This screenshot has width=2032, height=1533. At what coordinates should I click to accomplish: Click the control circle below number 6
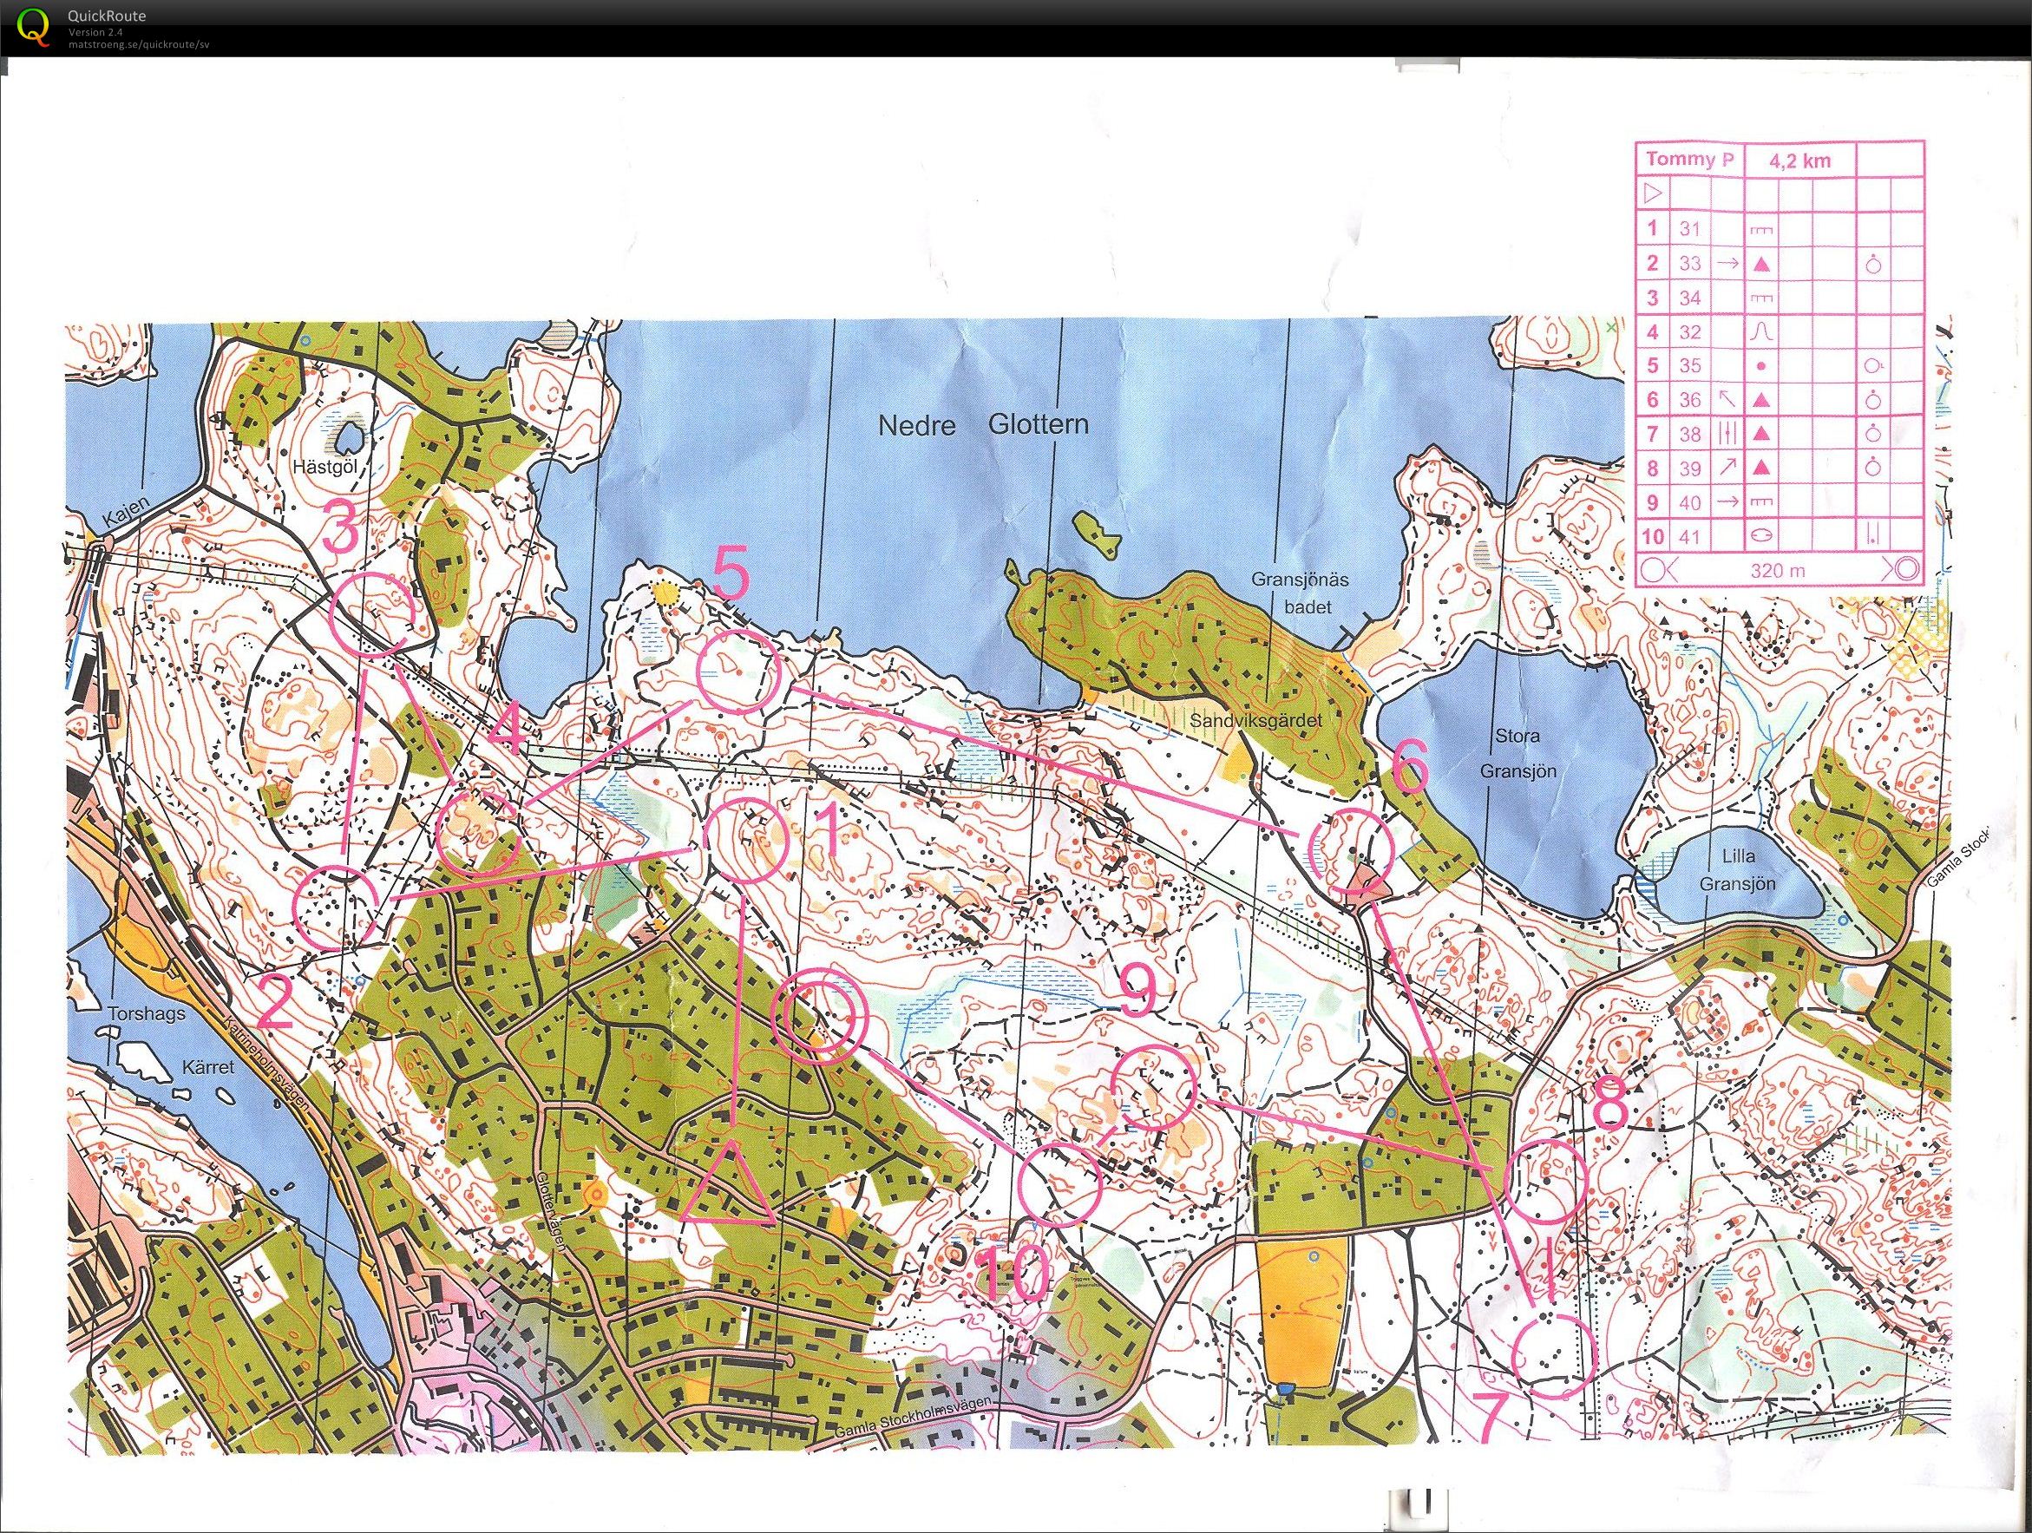(x=1351, y=851)
